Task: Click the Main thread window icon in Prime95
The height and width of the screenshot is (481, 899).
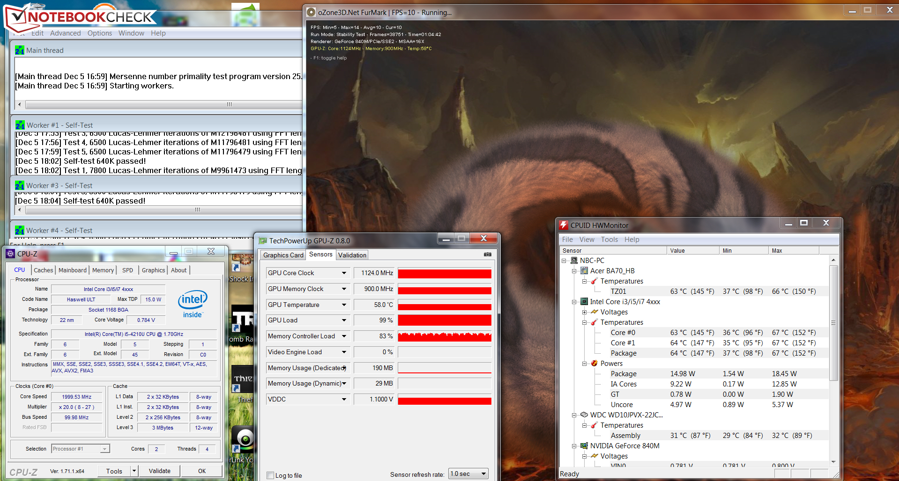Action: coord(20,50)
